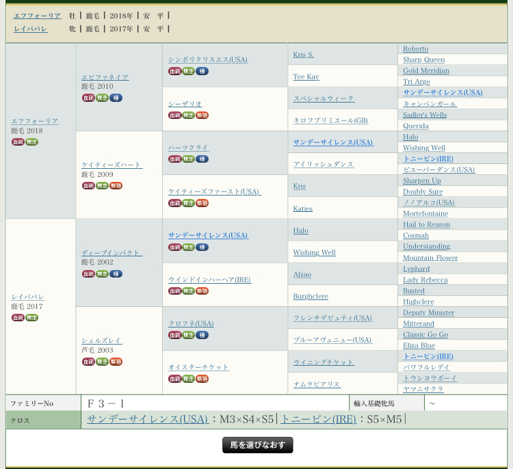Screen dimensions: 513x469
Task: Open エフフォーリア link in the top header
Action: point(37,15)
